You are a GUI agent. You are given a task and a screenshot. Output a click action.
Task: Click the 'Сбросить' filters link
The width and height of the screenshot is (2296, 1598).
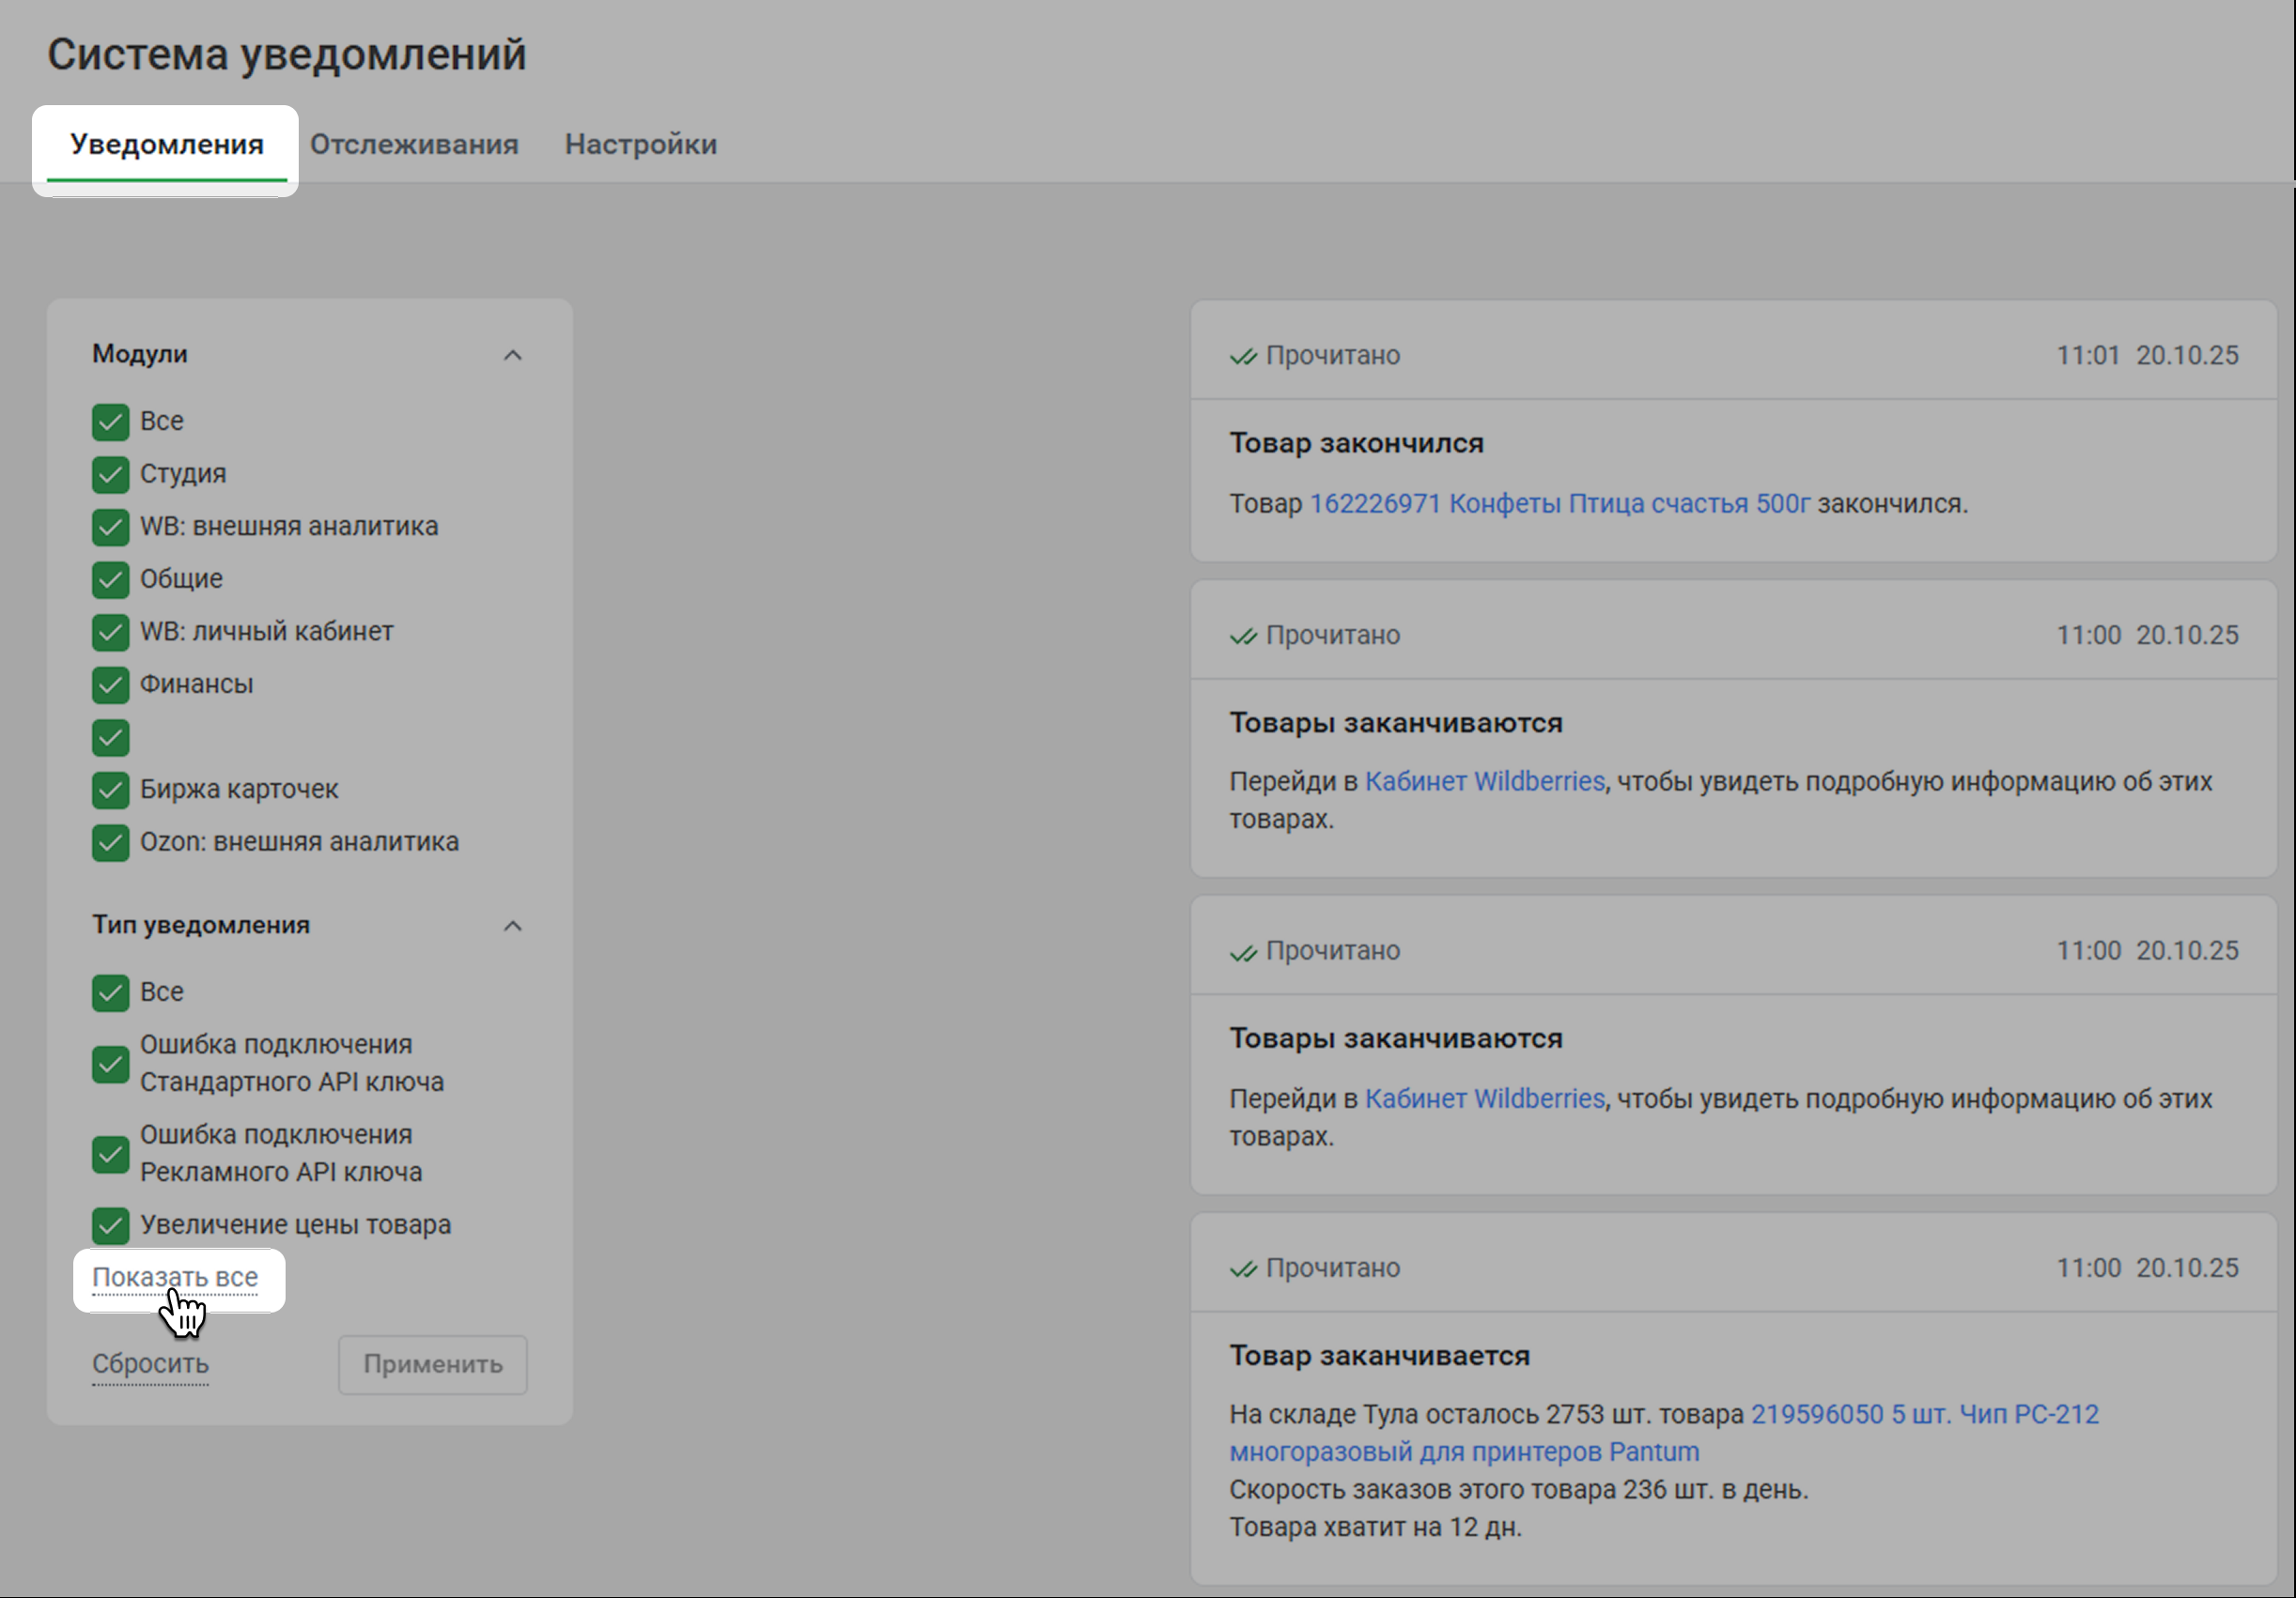click(150, 1364)
